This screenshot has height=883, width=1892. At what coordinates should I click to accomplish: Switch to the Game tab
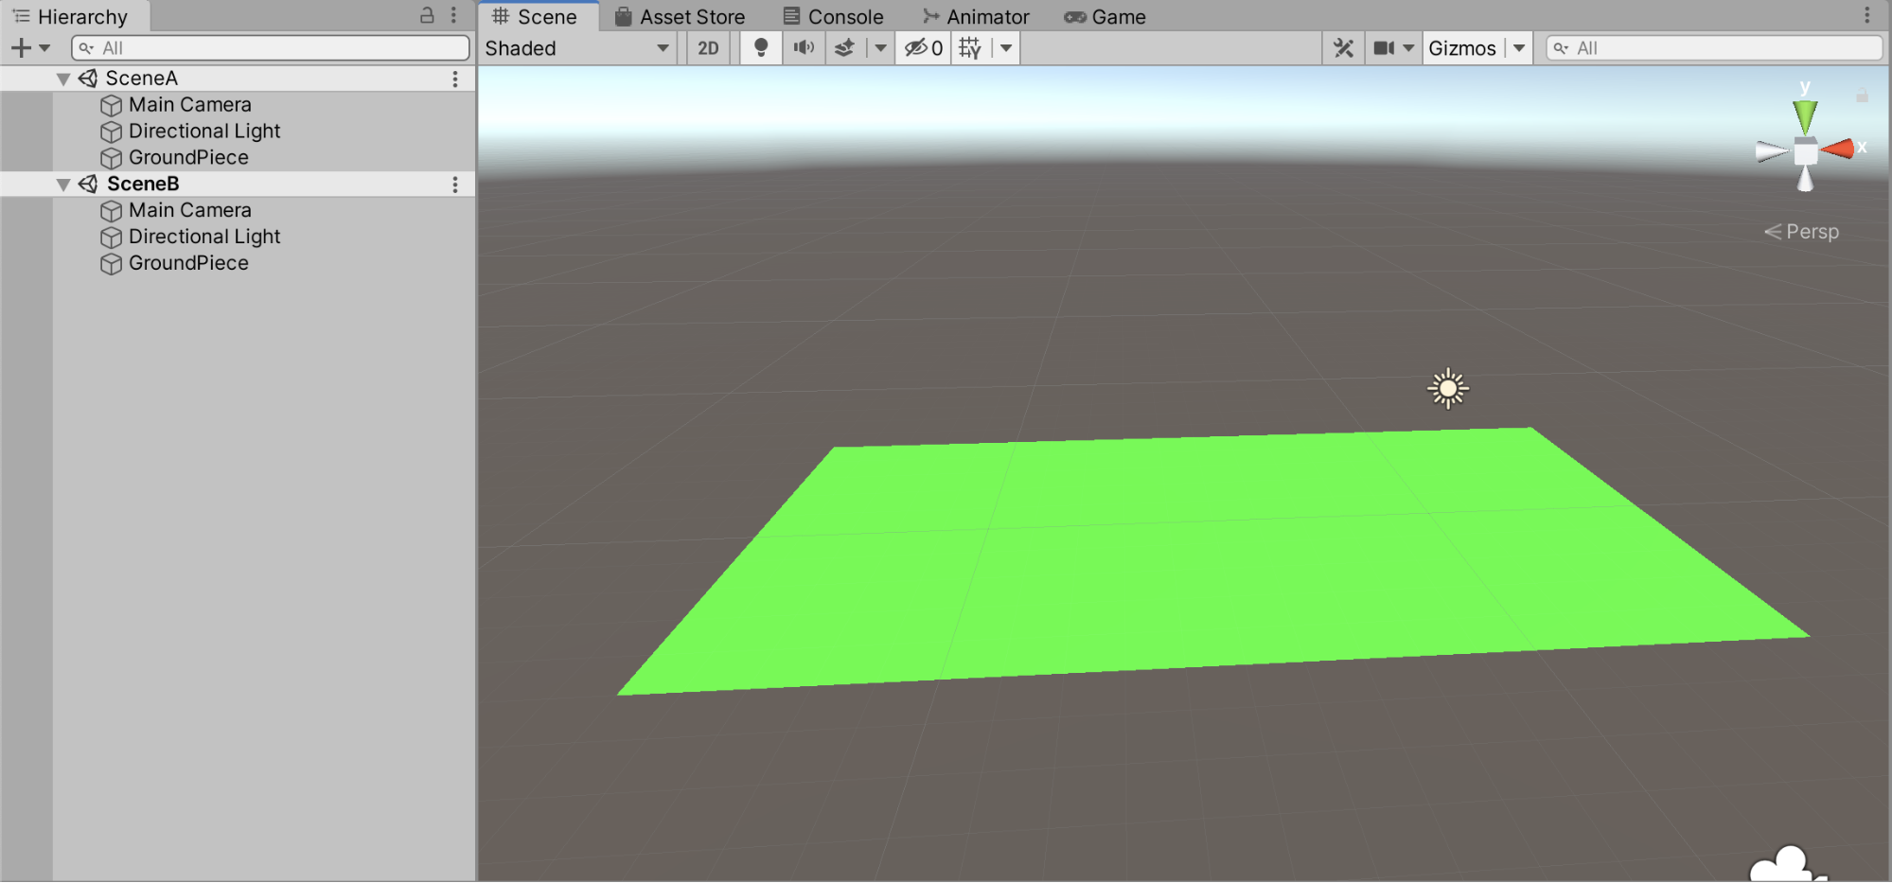click(1105, 17)
